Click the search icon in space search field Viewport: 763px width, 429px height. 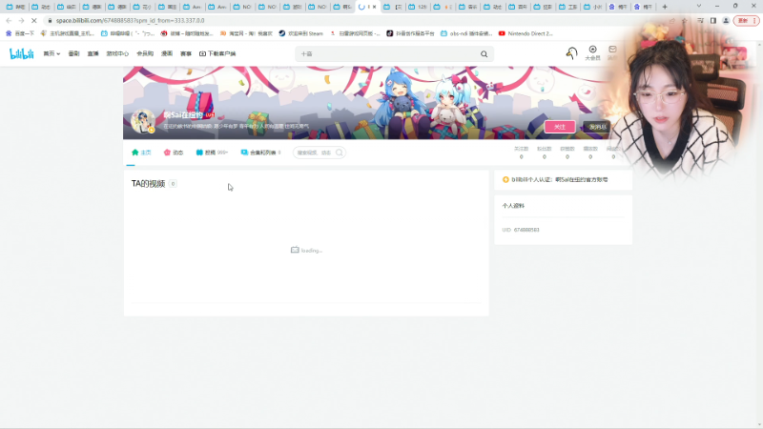[340, 153]
